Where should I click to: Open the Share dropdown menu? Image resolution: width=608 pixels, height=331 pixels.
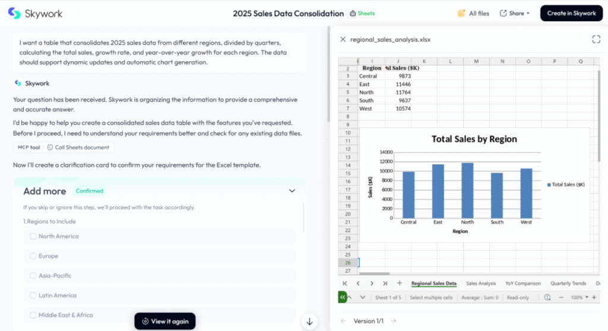click(514, 13)
